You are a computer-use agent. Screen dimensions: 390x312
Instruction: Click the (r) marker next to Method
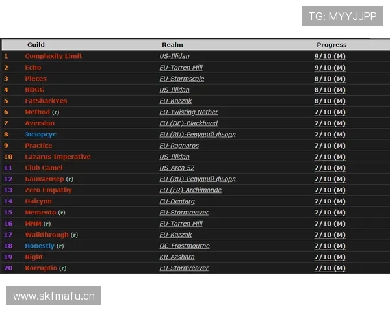pos(56,112)
